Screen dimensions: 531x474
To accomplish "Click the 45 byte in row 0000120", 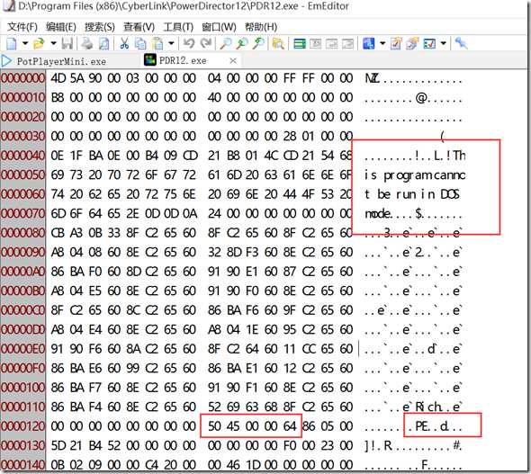I will click(x=233, y=426).
